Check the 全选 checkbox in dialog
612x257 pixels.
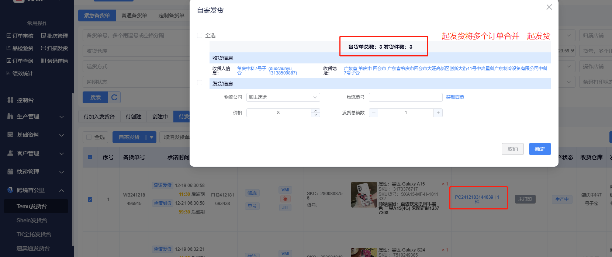coord(200,35)
